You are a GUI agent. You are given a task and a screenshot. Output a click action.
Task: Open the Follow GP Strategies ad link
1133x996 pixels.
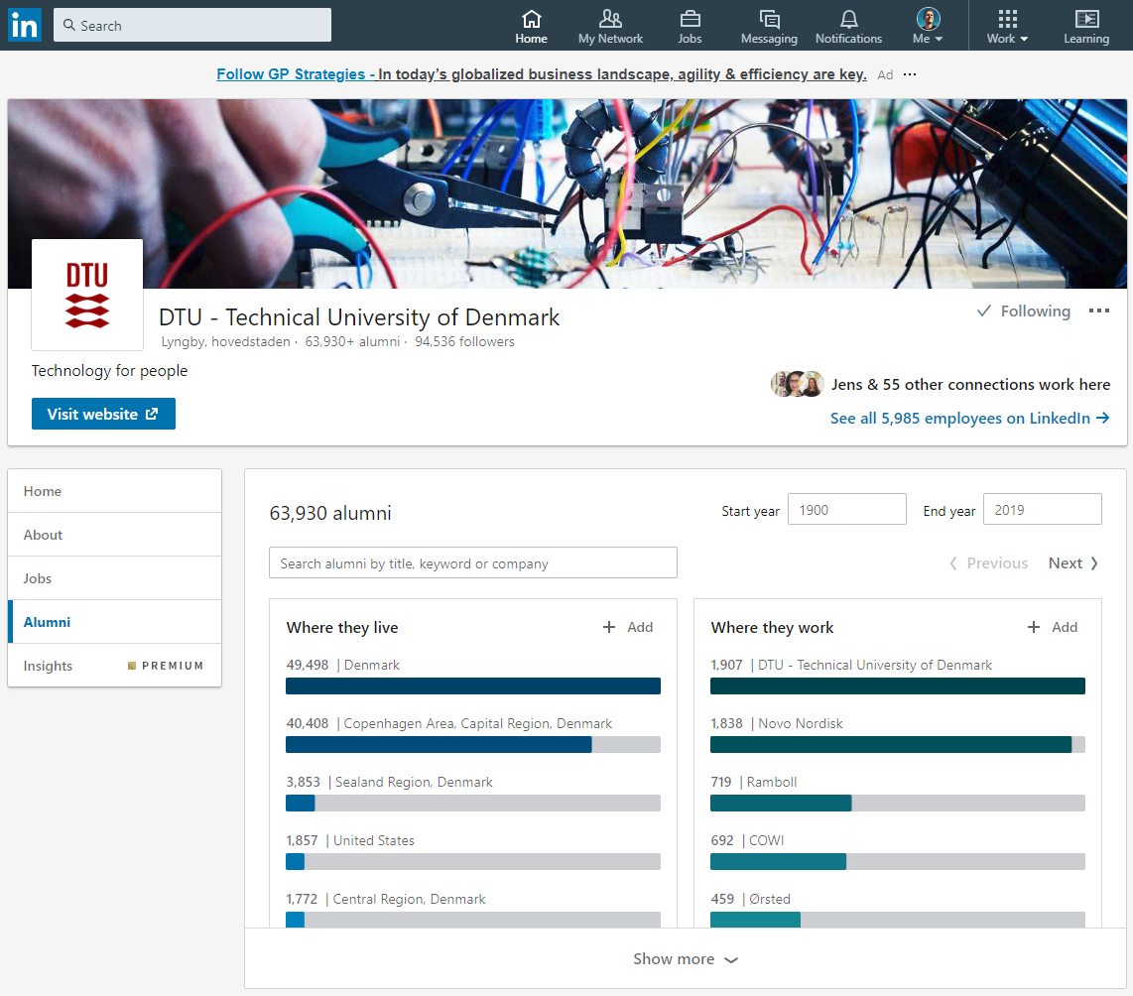pyautogui.click(x=542, y=74)
